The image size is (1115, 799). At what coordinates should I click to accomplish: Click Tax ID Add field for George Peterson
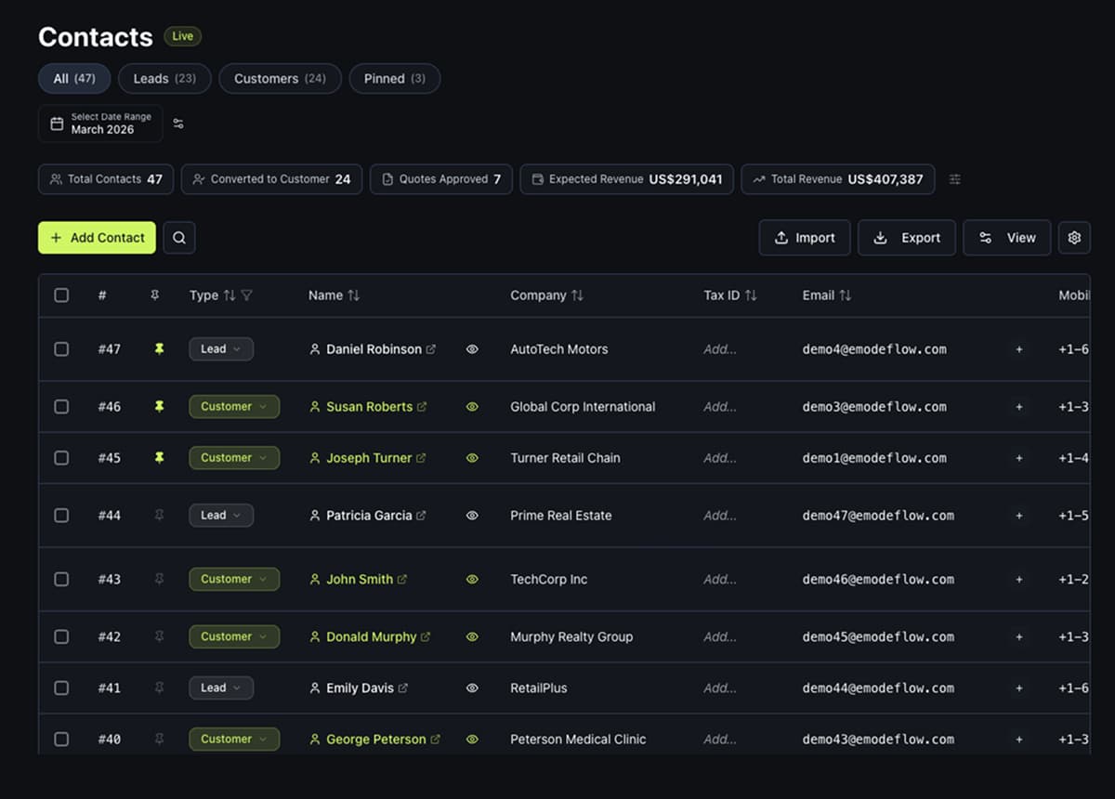tap(719, 740)
